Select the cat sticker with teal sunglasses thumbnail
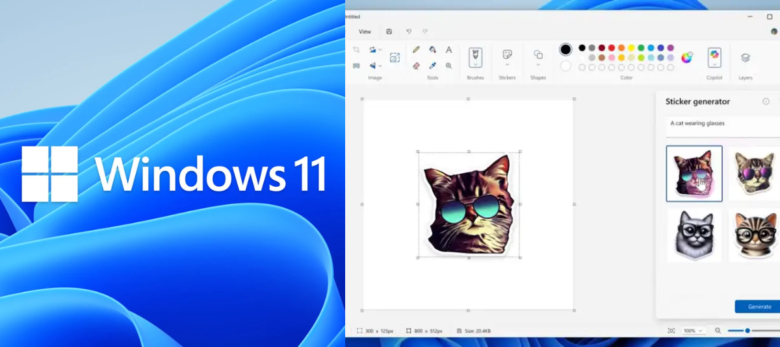This screenshot has width=780, height=347. pos(694,173)
